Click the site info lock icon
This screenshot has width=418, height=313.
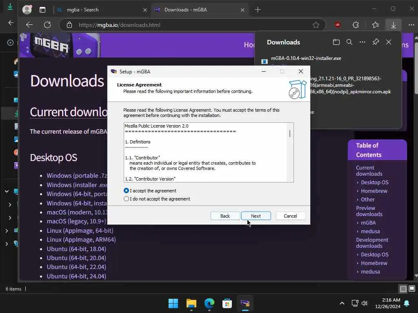69,25
